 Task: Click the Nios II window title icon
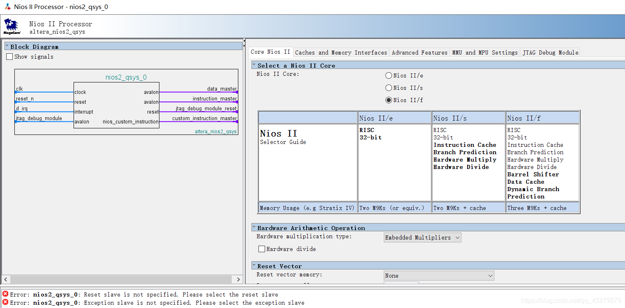[x=7, y=7]
